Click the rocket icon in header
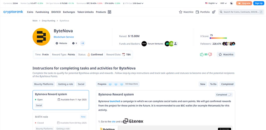The image size is (266, 130). point(214,12)
